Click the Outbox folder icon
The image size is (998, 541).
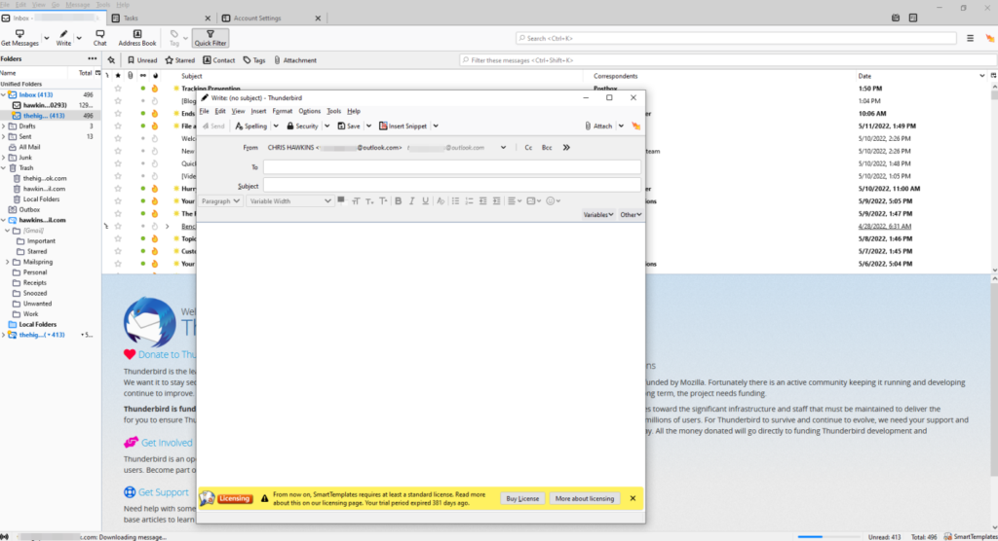12,210
